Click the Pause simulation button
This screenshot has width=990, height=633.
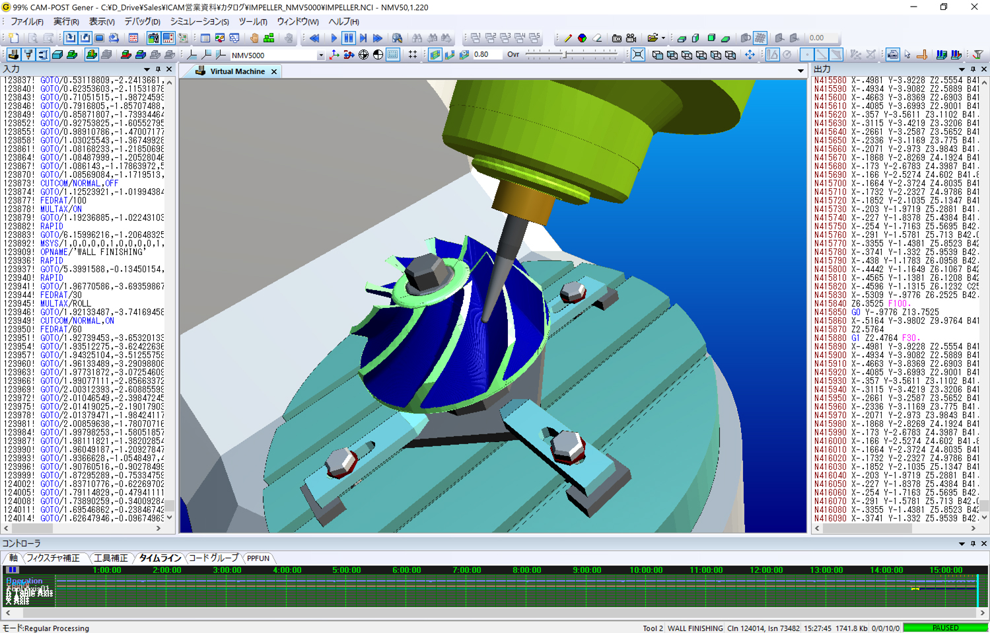coord(348,38)
